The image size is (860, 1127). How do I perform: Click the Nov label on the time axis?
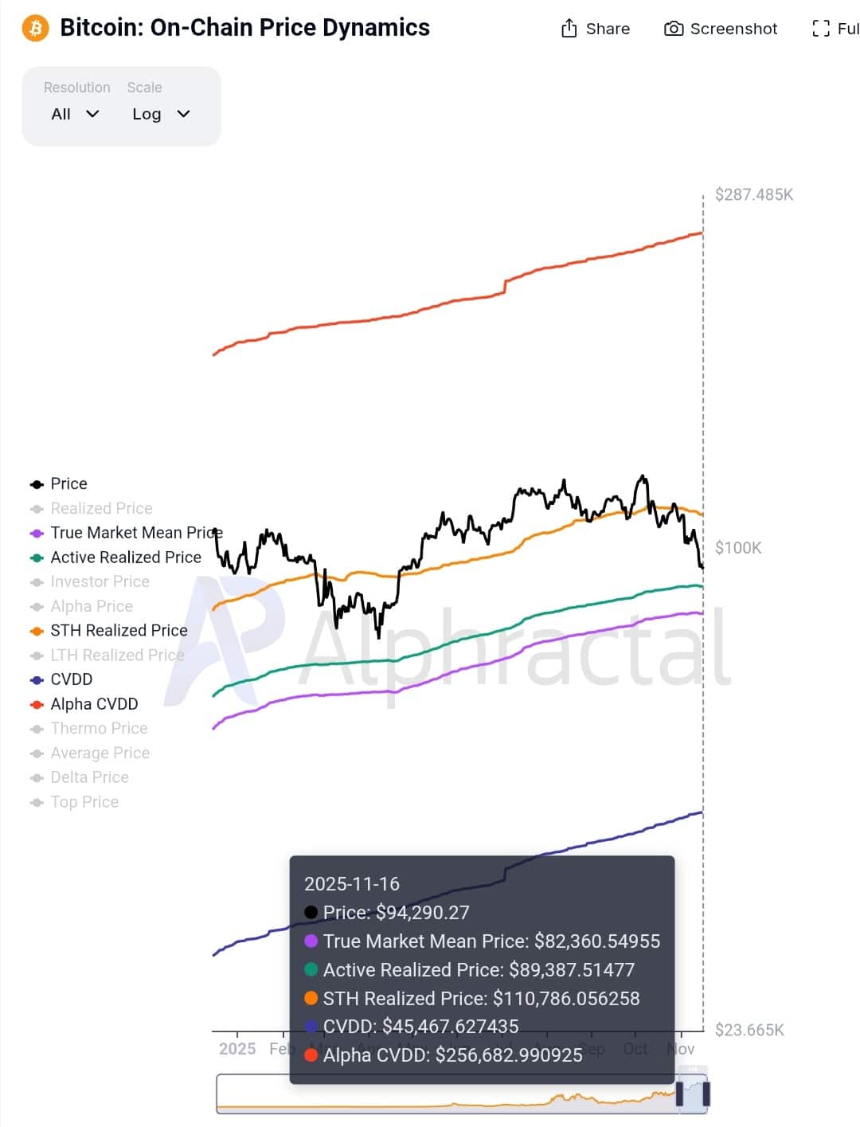tap(682, 1049)
